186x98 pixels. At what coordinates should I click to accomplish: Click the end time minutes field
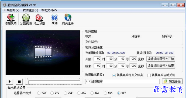(x=110, y=66)
